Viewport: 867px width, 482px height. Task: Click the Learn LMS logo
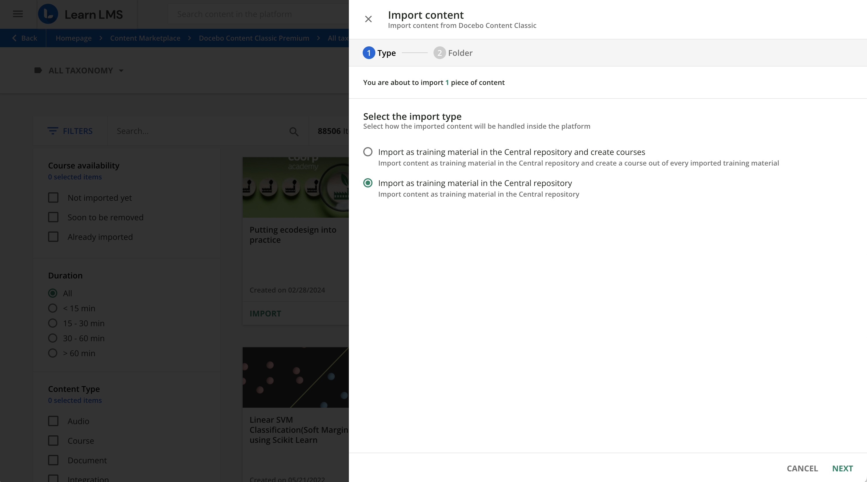(x=81, y=14)
